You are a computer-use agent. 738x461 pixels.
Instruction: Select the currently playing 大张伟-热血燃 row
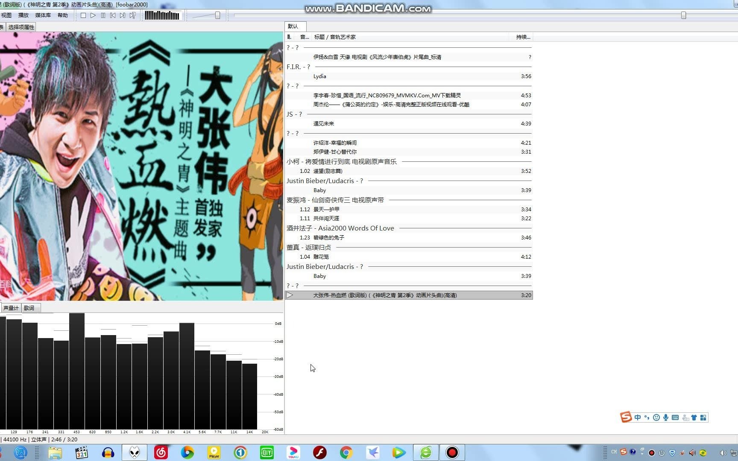point(409,295)
